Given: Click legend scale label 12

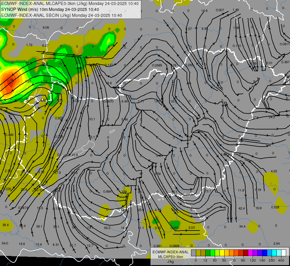Looking at the screenshot, I should click(x=205, y=260).
